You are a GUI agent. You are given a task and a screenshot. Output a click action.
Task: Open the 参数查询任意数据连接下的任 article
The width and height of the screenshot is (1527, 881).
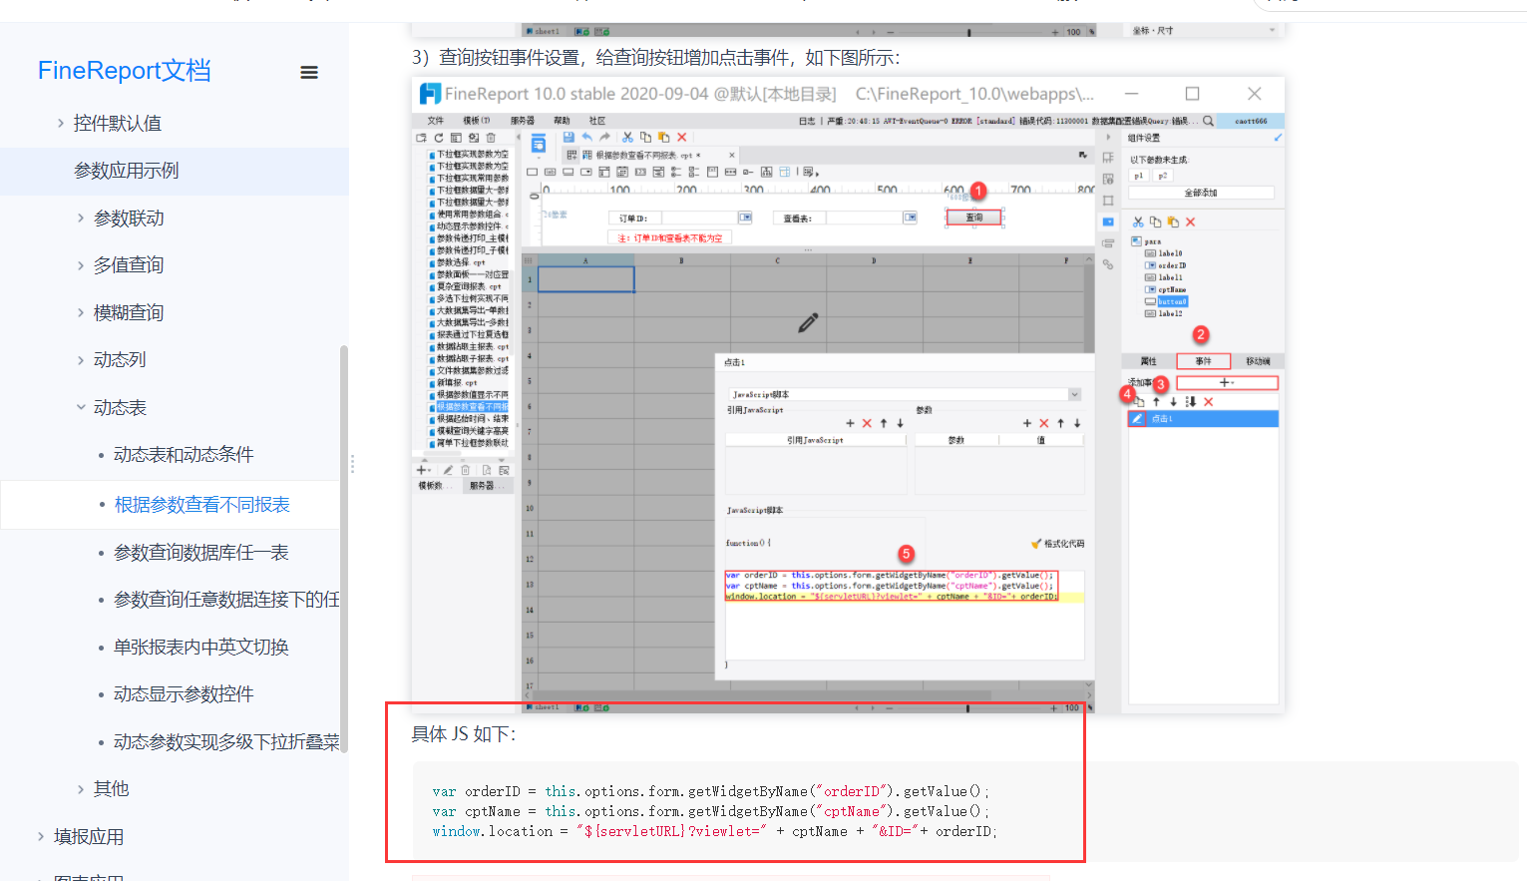point(226,599)
